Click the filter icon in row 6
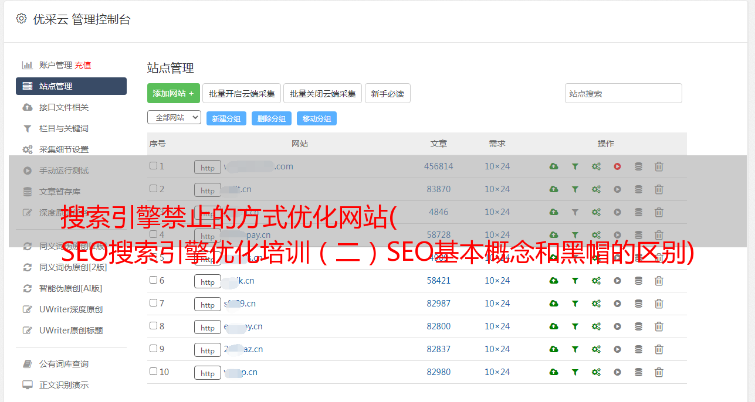Image resolution: width=755 pixels, height=402 pixels. pos(575,281)
